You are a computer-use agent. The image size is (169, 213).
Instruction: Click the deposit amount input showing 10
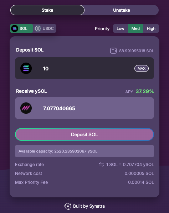click(84, 68)
